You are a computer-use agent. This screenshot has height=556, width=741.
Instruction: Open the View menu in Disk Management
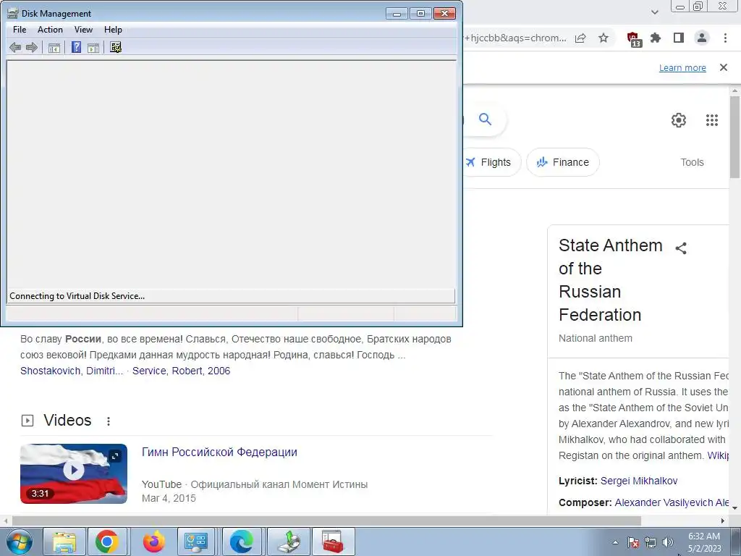[x=83, y=29]
